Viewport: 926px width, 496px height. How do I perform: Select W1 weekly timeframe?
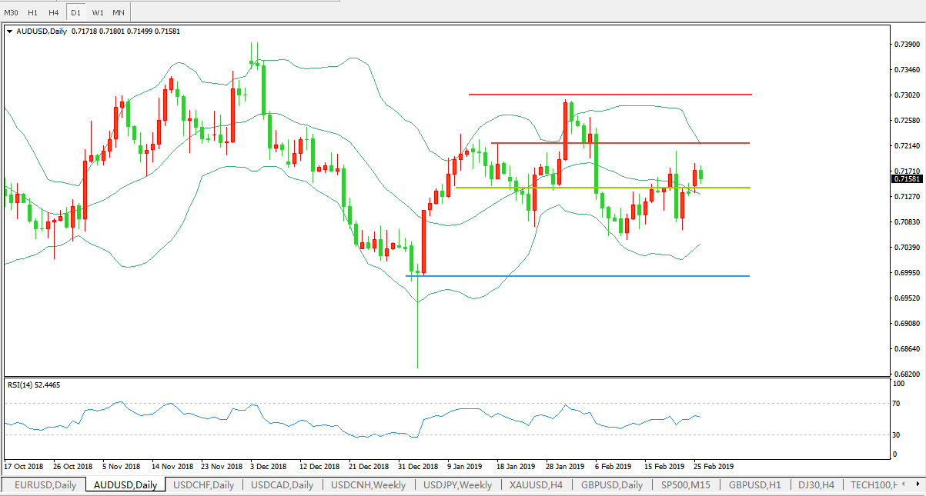click(97, 13)
